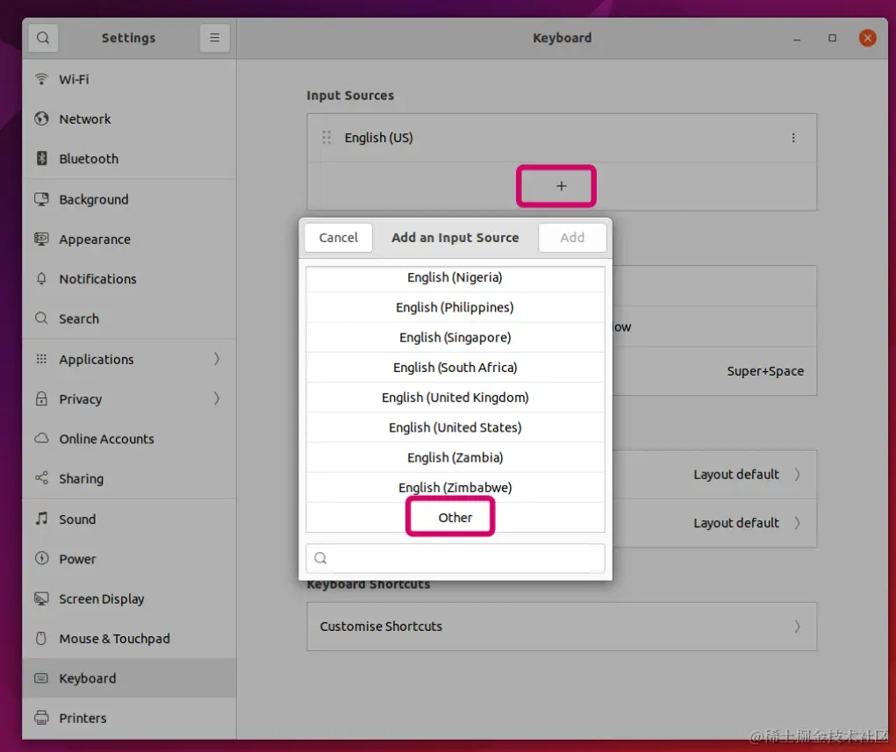Select English (Zambia) input source
The image size is (896, 752).
coord(455,458)
